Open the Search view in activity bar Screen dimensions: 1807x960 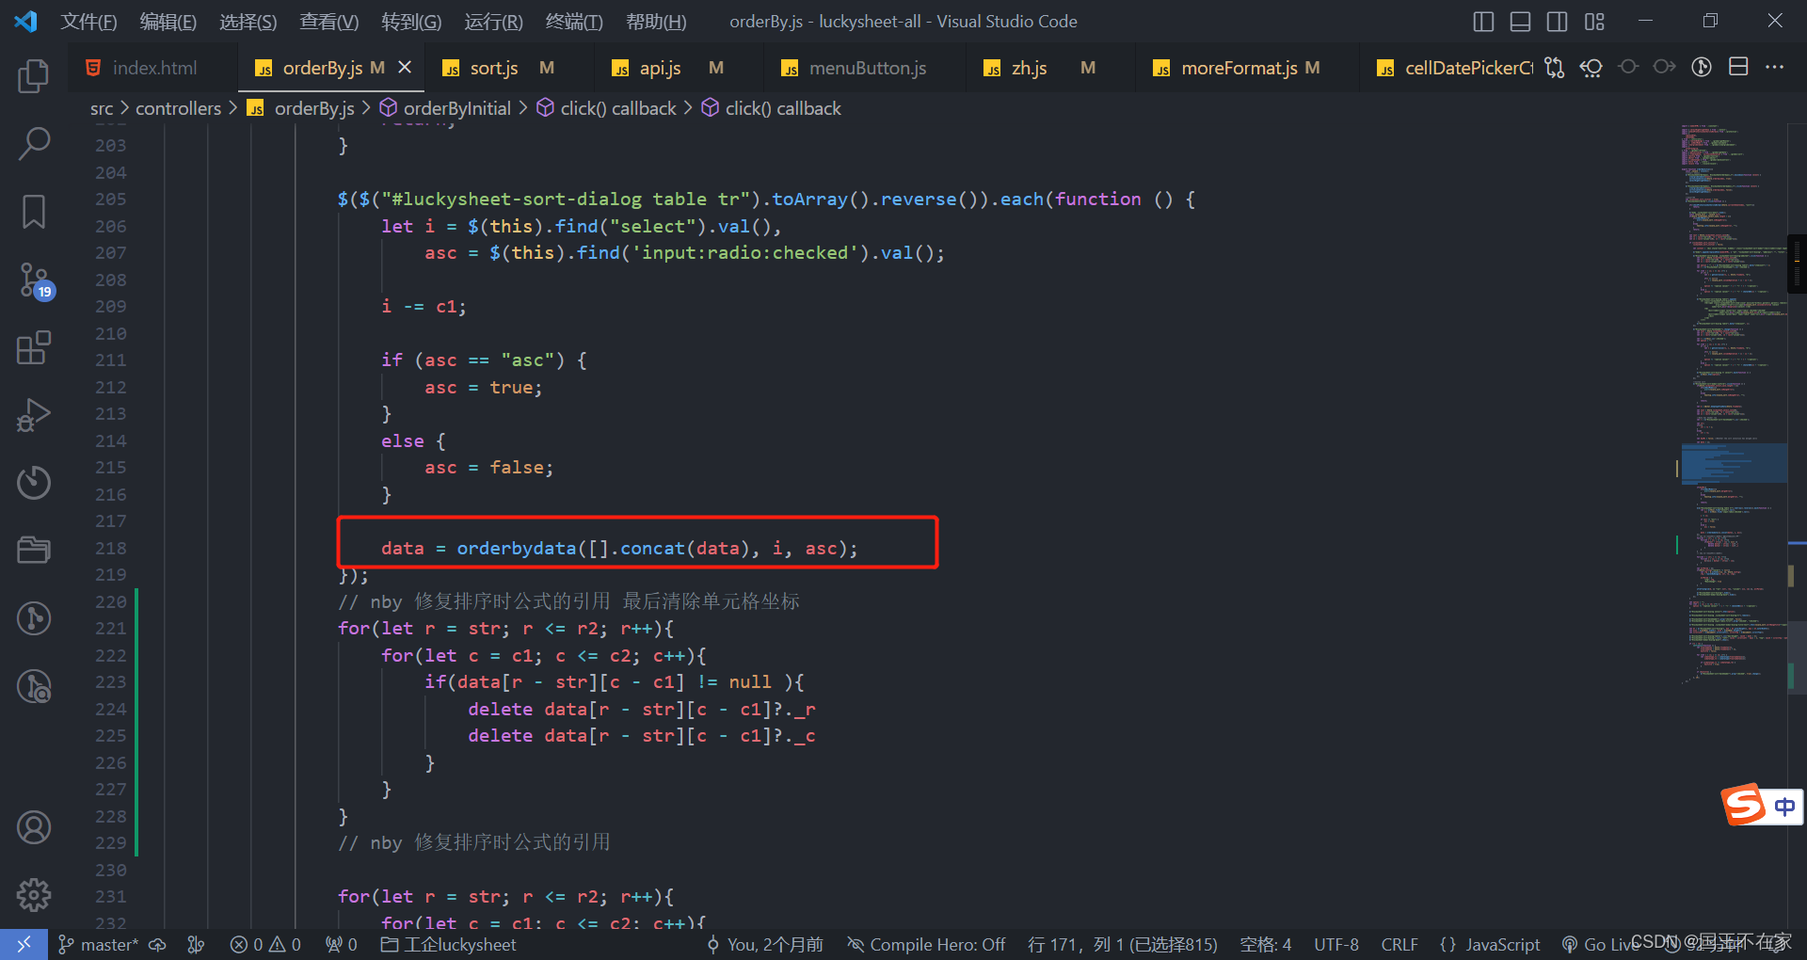click(x=34, y=144)
